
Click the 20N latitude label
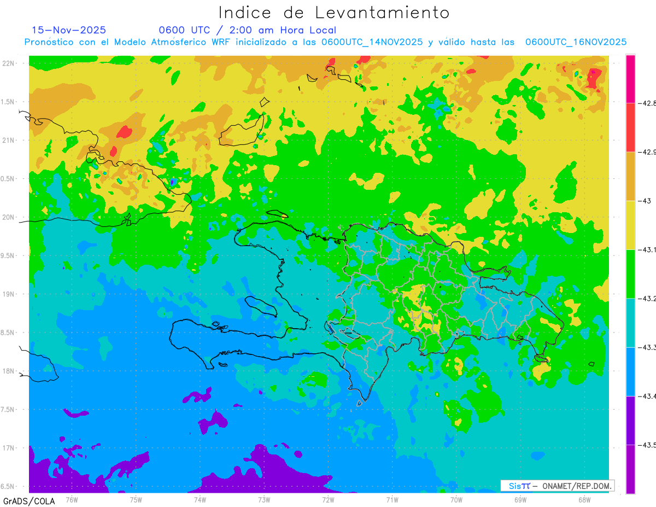[9, 217]
